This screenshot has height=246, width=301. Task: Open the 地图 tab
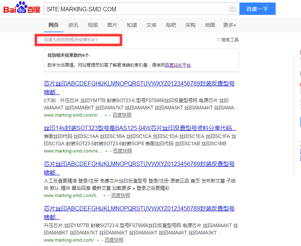[210, 25]
